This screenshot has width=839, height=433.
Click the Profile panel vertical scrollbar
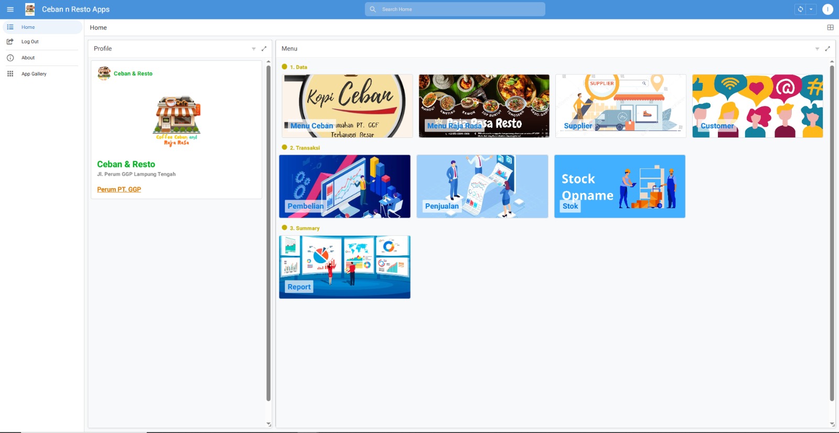click(268, 231)
